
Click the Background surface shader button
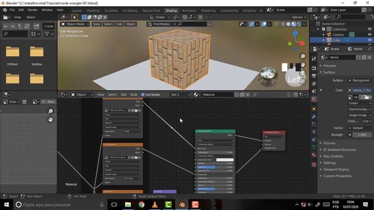pyautogui.click(x=360, y=80)
